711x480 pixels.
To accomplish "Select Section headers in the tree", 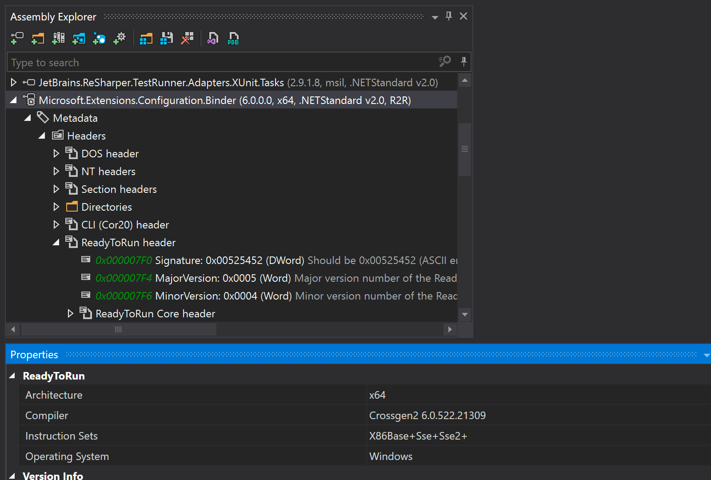I will point(119,189).
